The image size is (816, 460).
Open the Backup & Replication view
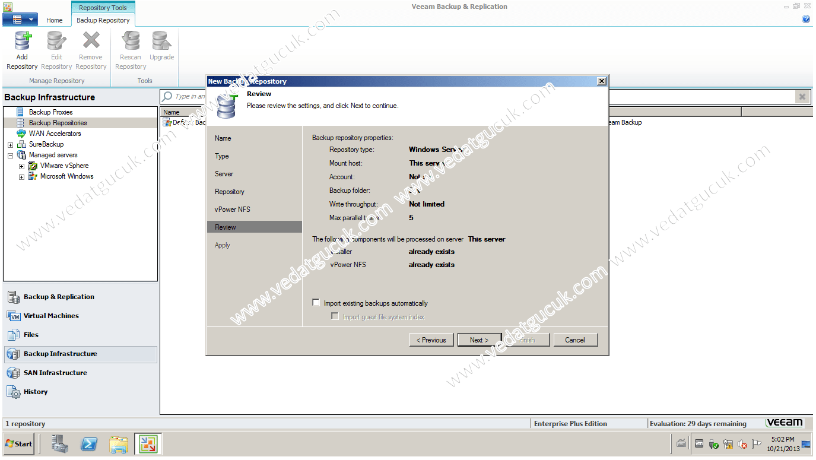(81, 297)
